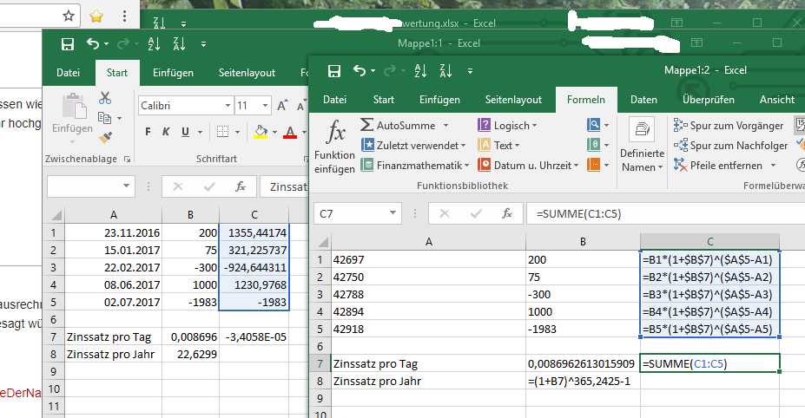
Task: Switch to the Daten ribbon tab
Action: [643, 100]
